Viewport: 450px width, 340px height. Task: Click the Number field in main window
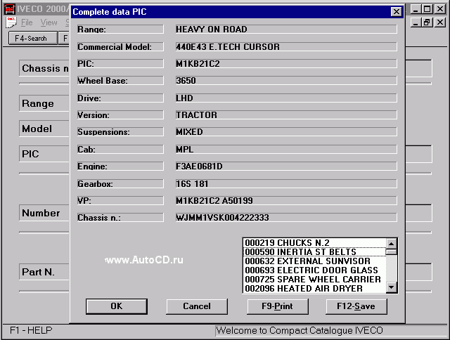tap(44, 213)
